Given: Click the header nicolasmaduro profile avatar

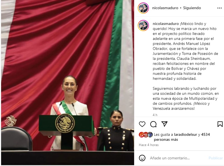Looking at the screenshot, I should 143,8.
